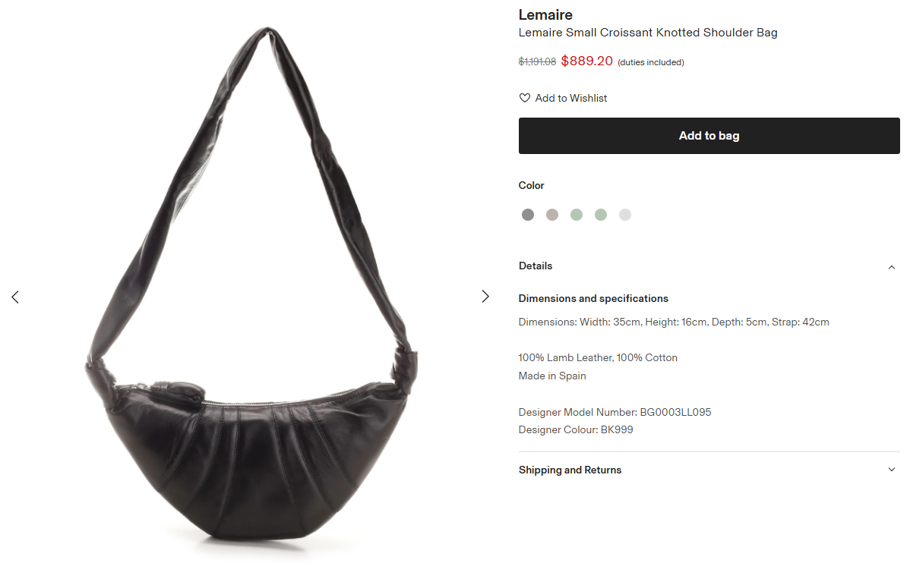Viewport: 910px width, 566px height.
Task: Advance to the next product image
Action: [485, 297]
